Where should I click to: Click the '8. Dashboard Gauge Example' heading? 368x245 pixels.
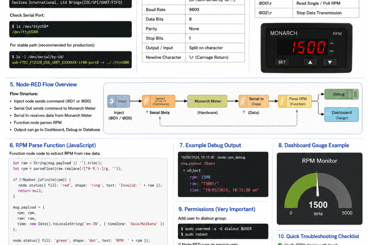click(314, 145)
